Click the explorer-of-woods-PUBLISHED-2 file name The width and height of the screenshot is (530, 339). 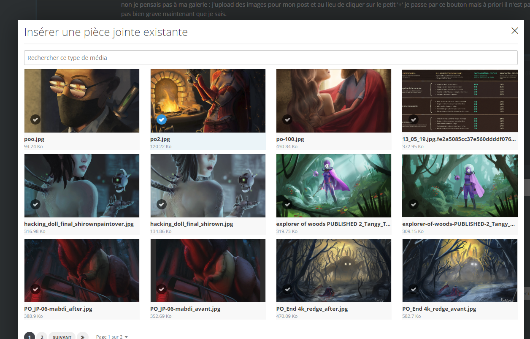459,224
